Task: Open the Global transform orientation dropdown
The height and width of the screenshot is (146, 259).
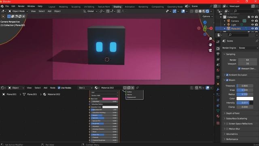Action: (90, 11)
